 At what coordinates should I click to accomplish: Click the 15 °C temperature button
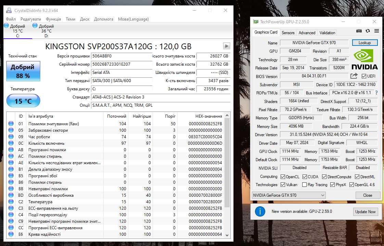pos(23,101)
